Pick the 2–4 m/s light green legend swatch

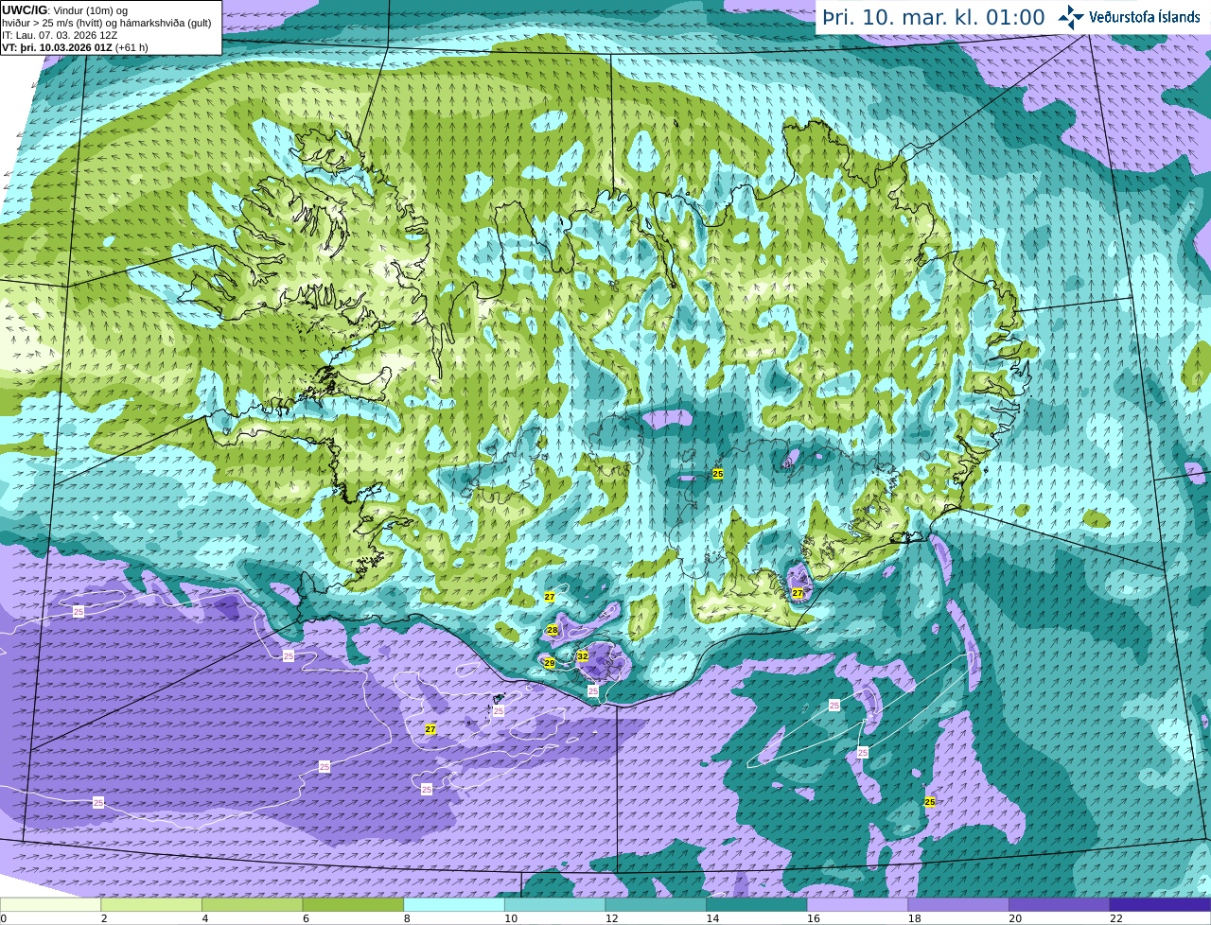tap(151, 904)
